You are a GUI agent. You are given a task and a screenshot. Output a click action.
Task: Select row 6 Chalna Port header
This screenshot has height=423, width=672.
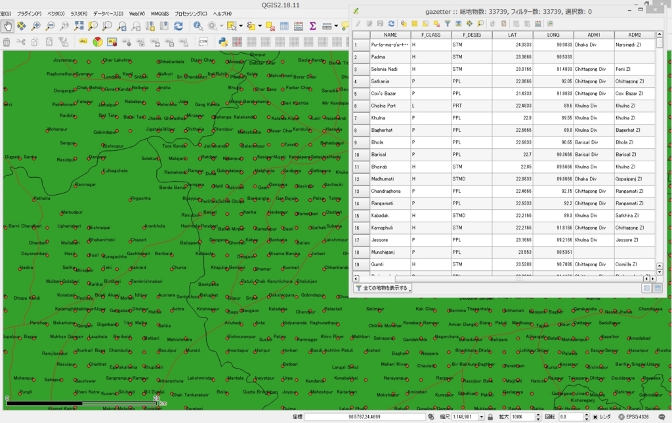362,106
